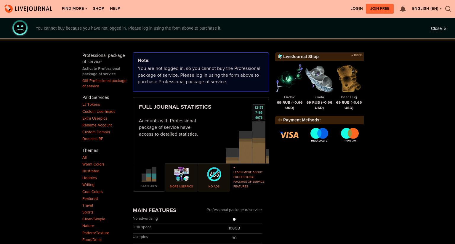Screen dimensions: 455x244
Task: Open the notifications bell
Action: point(403,9)
